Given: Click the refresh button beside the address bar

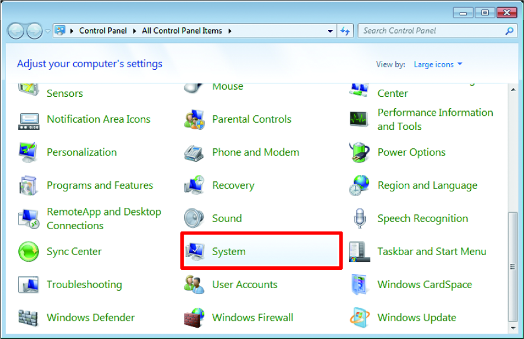Looking at the screenshot, I should 346,31.
